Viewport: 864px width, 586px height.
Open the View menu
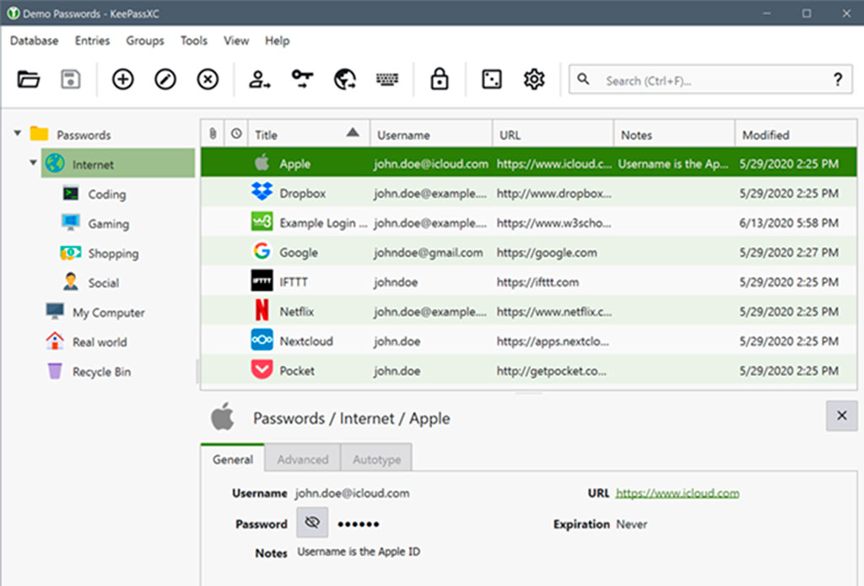(x=236, y=40)
